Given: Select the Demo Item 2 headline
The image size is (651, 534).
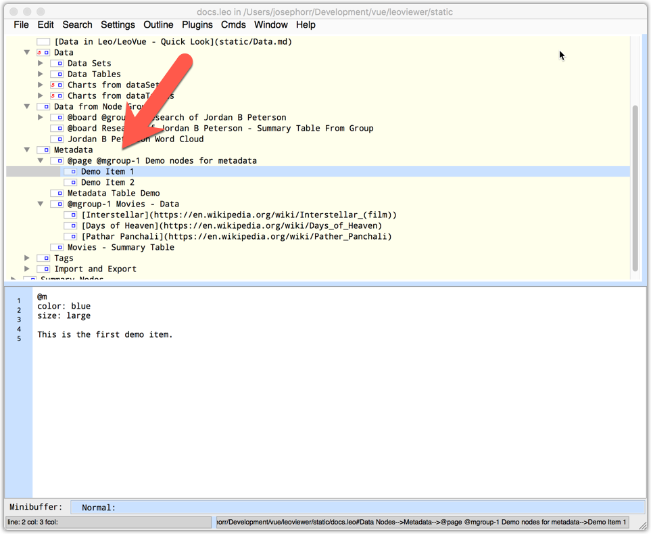Looking at the screenshot, I should point(107,182).
